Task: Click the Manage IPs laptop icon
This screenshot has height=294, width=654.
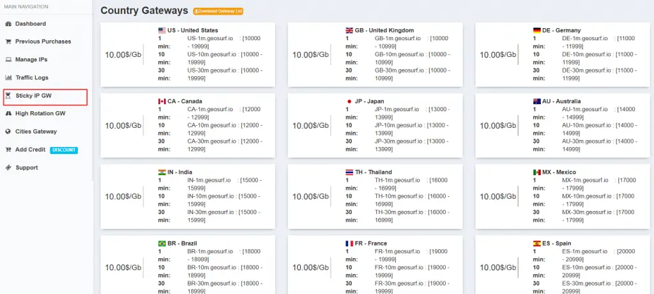Action: [8, 59]
